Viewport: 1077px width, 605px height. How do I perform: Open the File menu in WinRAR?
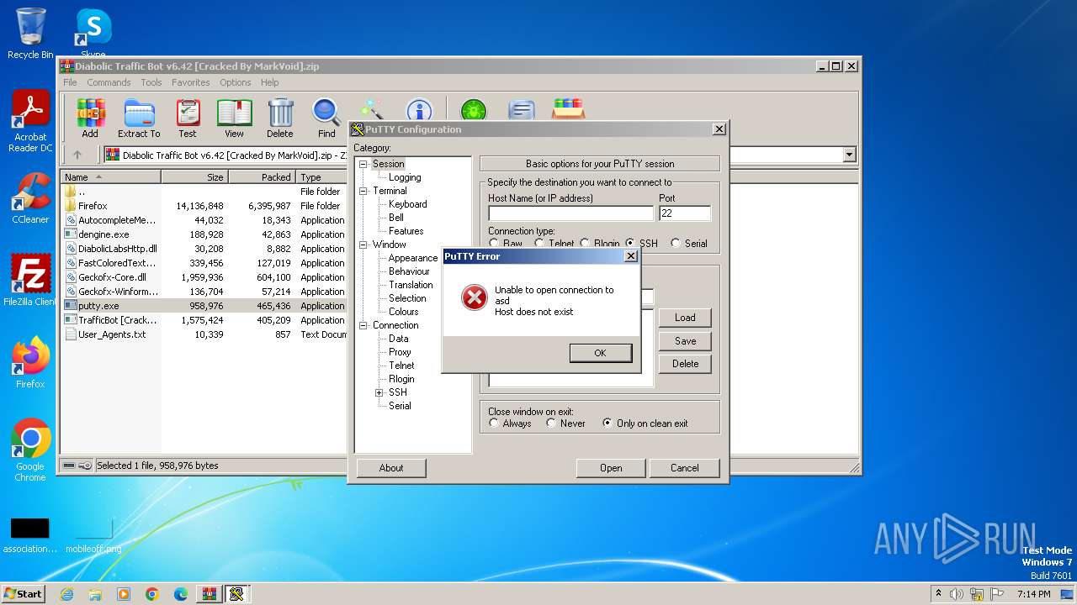[70, 82]
